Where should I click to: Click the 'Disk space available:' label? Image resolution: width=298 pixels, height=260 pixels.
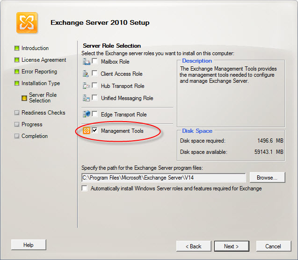[x=204, y=152]
